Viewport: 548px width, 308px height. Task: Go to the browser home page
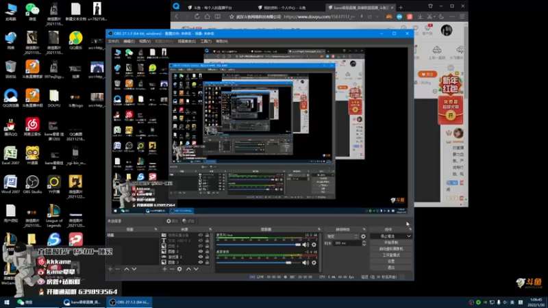[208, 16]
